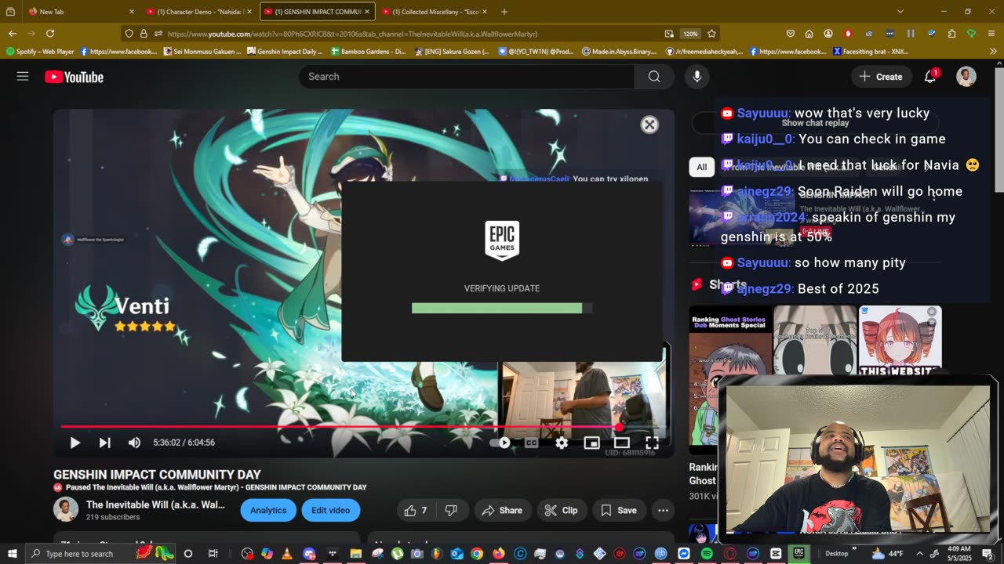Open the Firefox application menu
1004x564 pixels.
coord(991,34)
